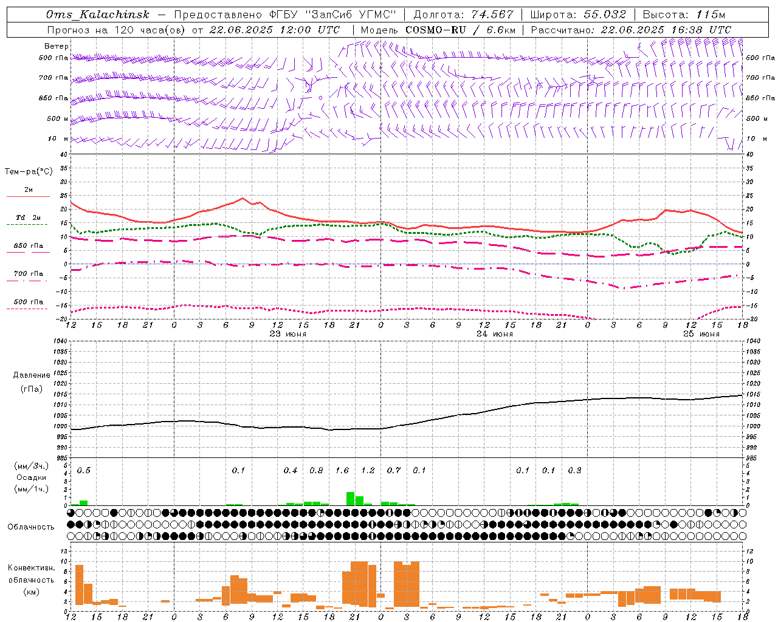
Task: Click 'Прогноз на 120 часа(ов)' text
Action: pyautogui.click(x=116, y=30)
